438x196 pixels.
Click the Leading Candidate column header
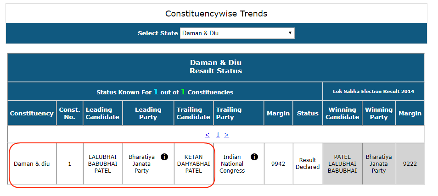pos(102,113)
